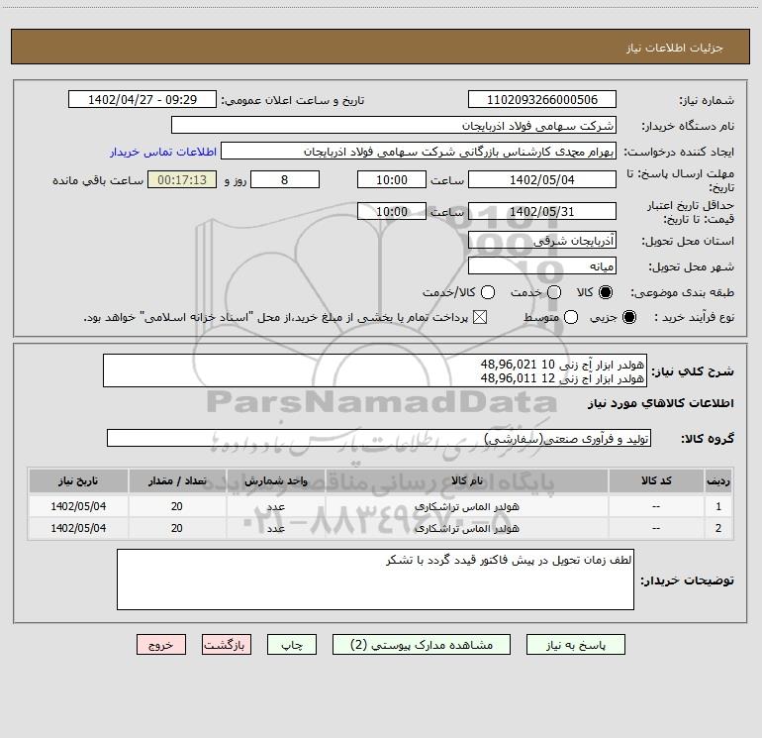This screenshot has width=762, height=738.
Task: Click the price validity hour 10:00 field
Action: (392, 211)
